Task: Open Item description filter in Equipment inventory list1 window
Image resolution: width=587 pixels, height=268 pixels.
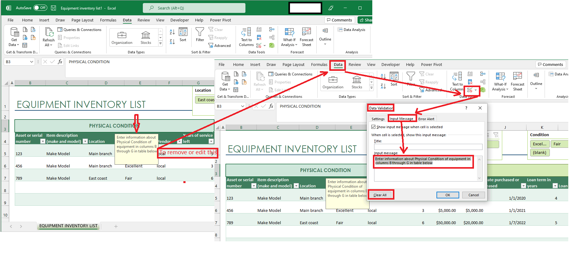Action: tap(85, 141)
